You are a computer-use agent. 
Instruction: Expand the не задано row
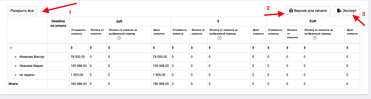tap(16, 75)
